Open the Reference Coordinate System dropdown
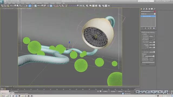173x97 pixels. (40, 5)
